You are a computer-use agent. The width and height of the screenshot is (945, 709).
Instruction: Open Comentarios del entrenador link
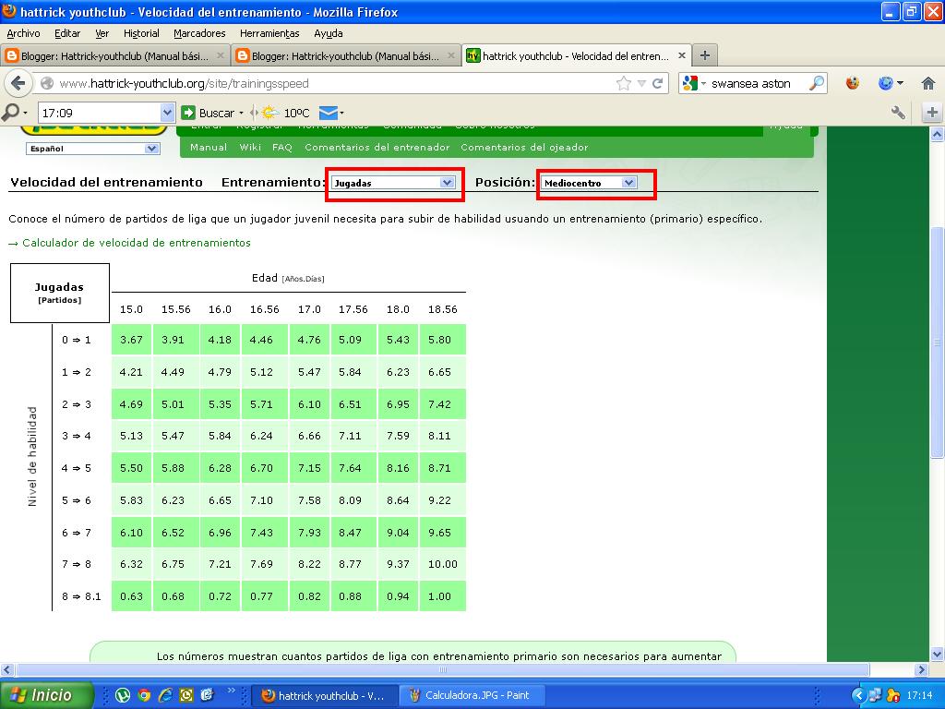(x=377, y=147)
